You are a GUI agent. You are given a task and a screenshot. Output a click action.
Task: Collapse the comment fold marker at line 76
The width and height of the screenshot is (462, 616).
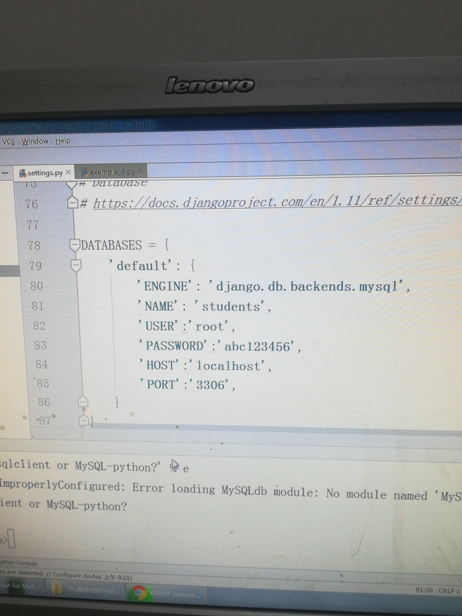click(73, 202)
